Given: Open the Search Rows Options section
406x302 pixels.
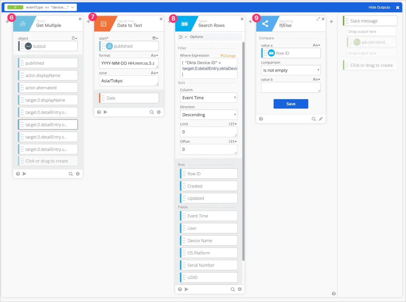Looking at the screenshot, I should tap(210, 37).
